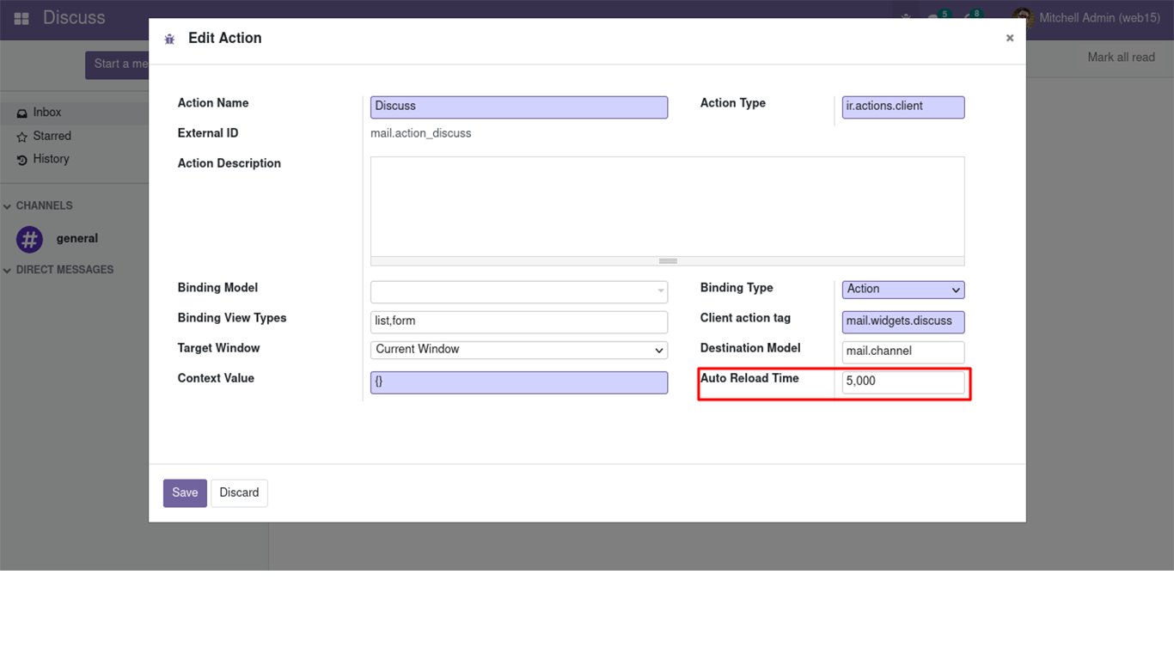
Task: Save the action changes
Action: click(185, 492)
